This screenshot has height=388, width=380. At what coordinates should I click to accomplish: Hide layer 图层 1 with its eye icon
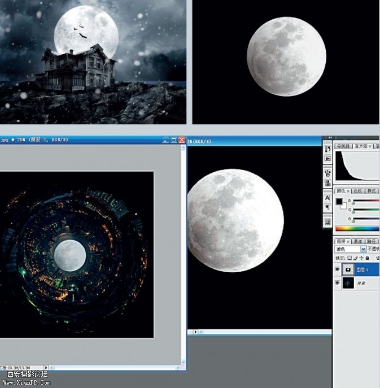point(337,269)
